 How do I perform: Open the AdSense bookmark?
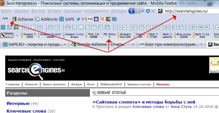pos(23,19)
